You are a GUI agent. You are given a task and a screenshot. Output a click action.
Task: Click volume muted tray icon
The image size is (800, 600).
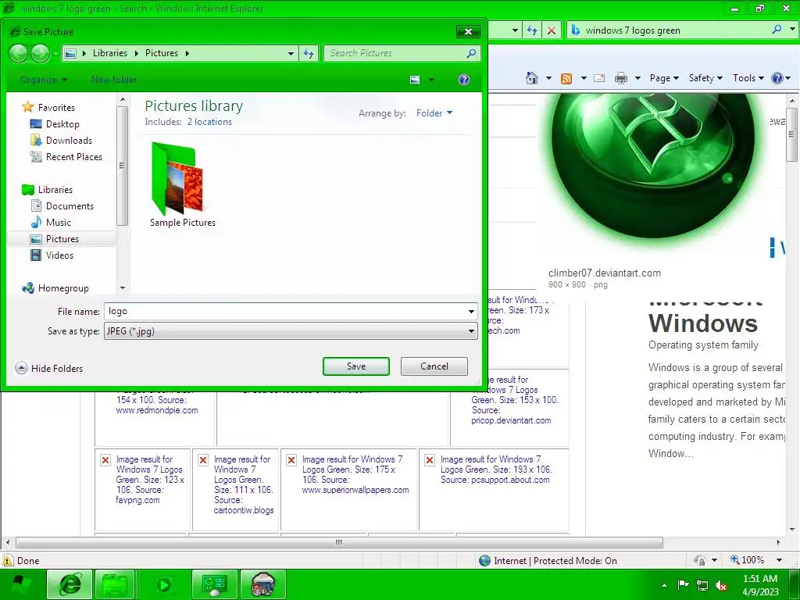[721, 585]
